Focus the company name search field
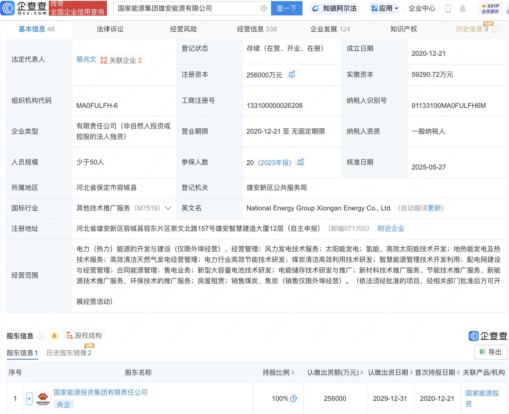Screen dimensions: 509x414 click(x=188, y=8)
